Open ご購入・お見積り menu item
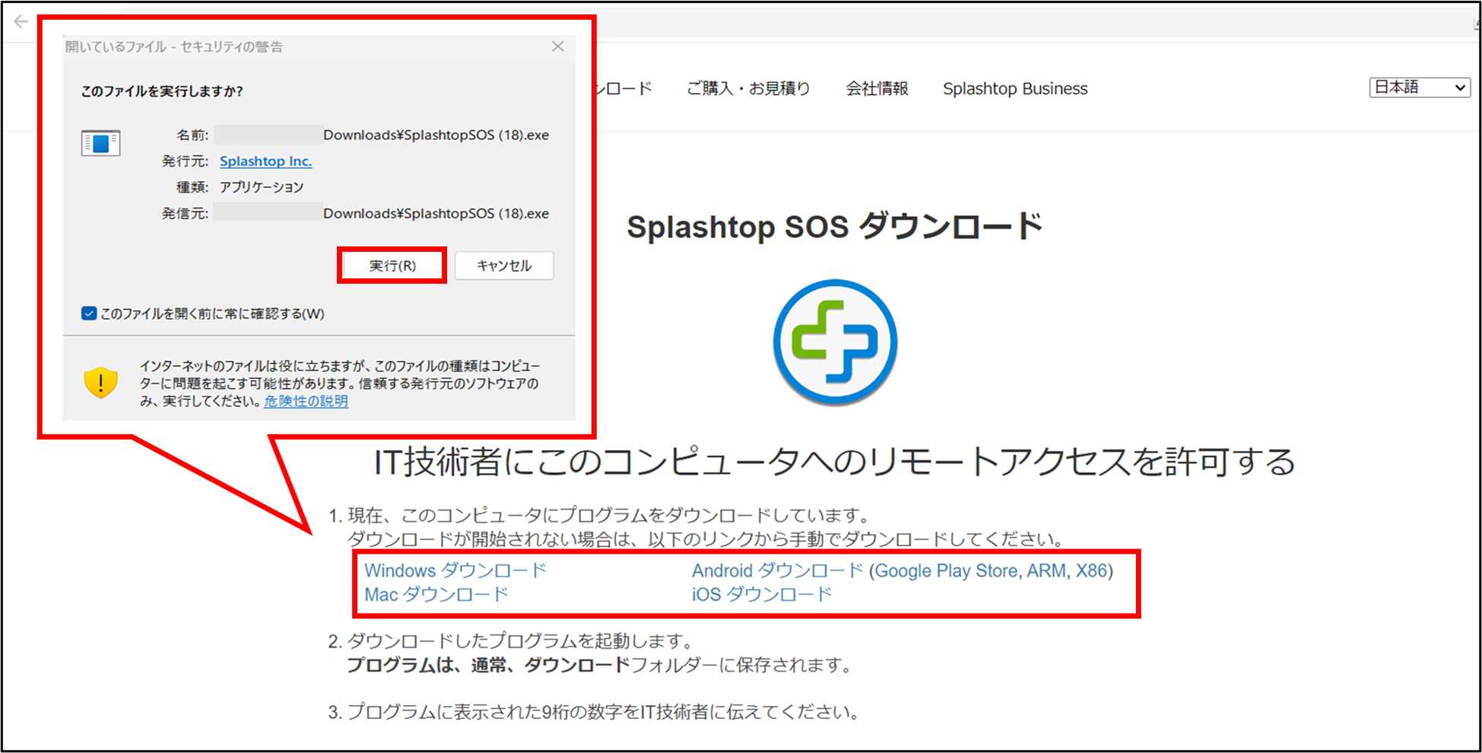 click(748, 88)
